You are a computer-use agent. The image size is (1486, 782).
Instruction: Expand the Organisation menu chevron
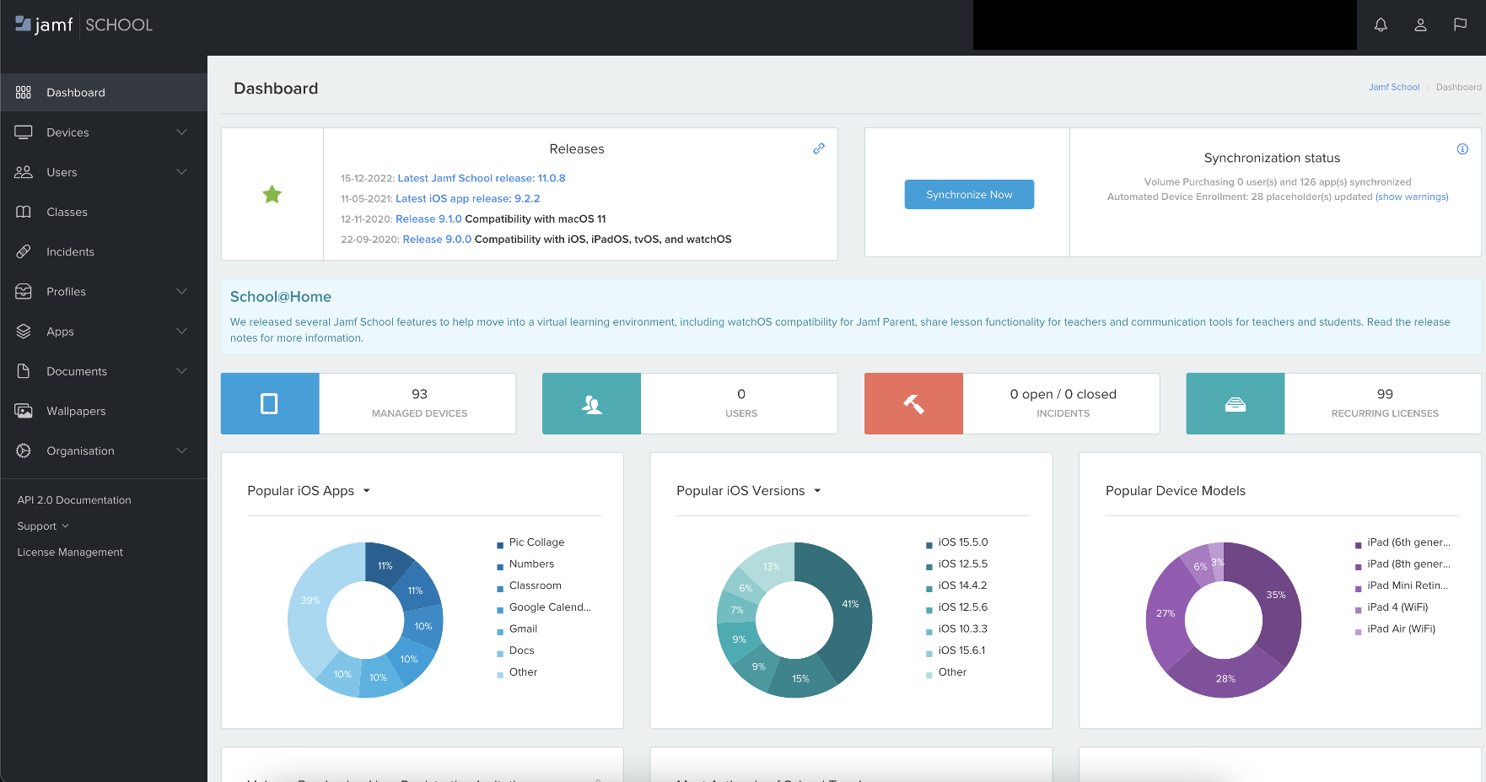181,450
